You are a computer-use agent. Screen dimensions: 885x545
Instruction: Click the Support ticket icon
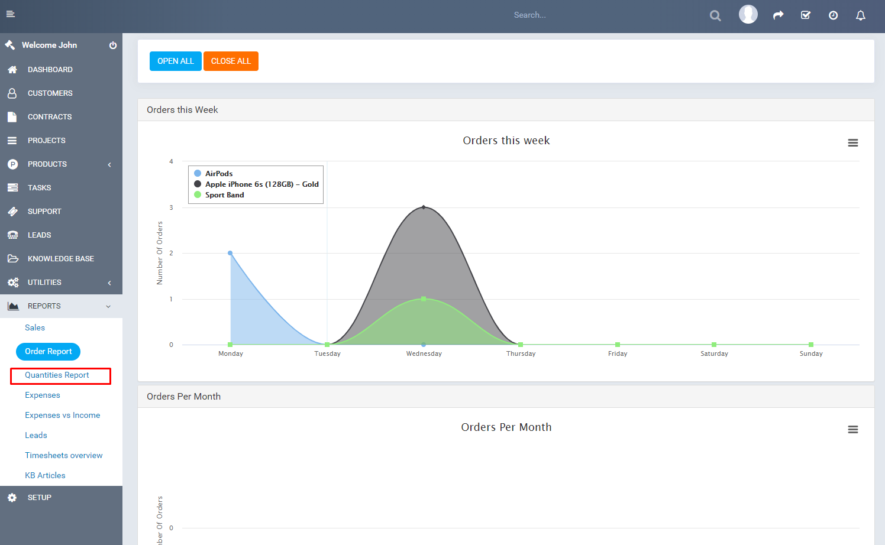tap(12, 212)
